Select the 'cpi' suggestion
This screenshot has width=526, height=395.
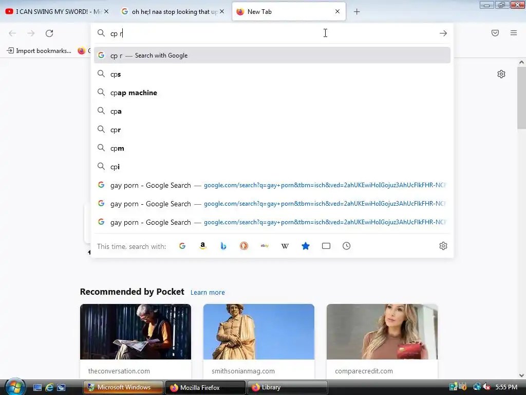(272, 167)
